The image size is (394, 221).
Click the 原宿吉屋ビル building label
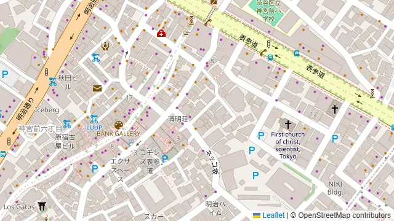pos(65,141)
